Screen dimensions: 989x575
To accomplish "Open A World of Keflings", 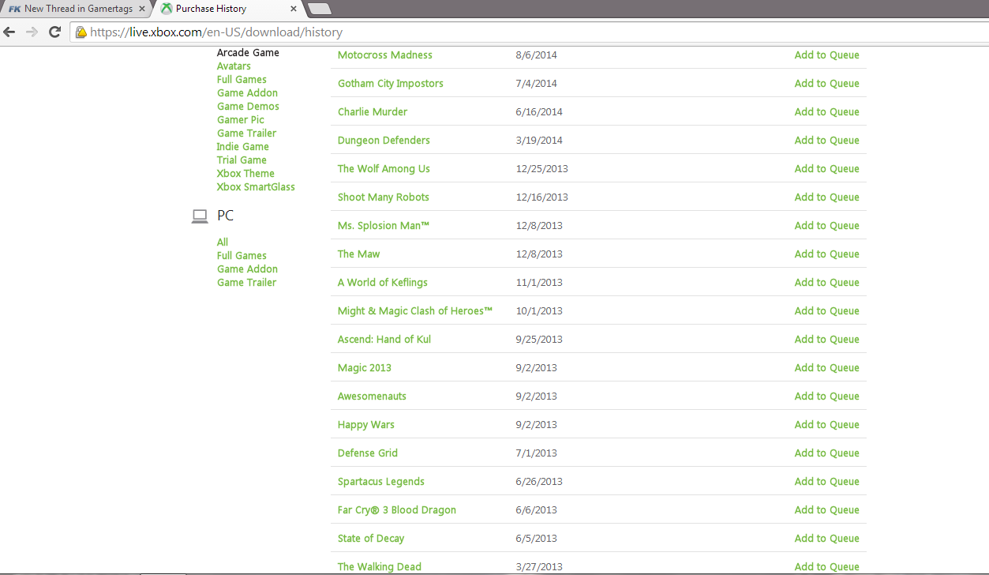I will tap(383, 283).
